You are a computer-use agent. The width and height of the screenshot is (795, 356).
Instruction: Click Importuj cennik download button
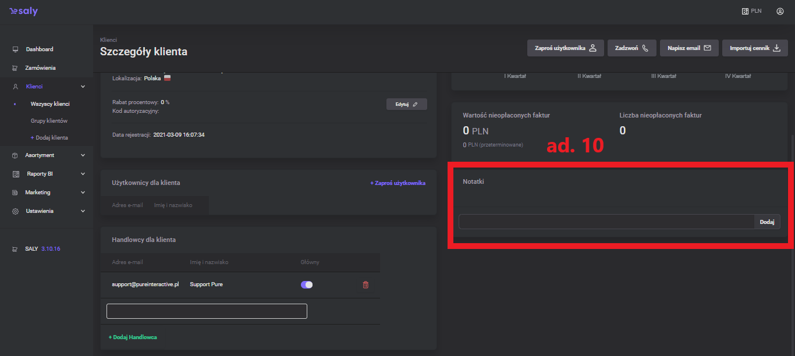tap(755, 48)
